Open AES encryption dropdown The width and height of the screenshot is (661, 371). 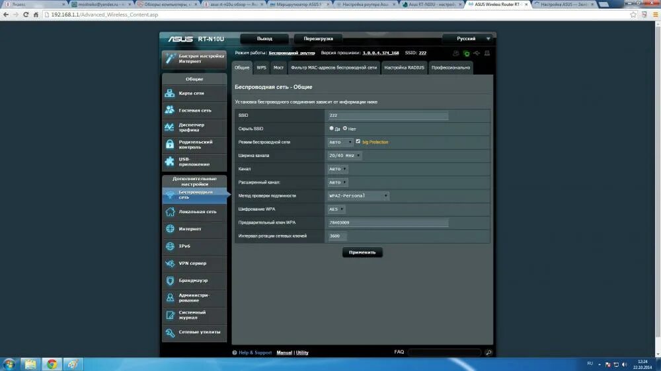(x=336, y=209)
